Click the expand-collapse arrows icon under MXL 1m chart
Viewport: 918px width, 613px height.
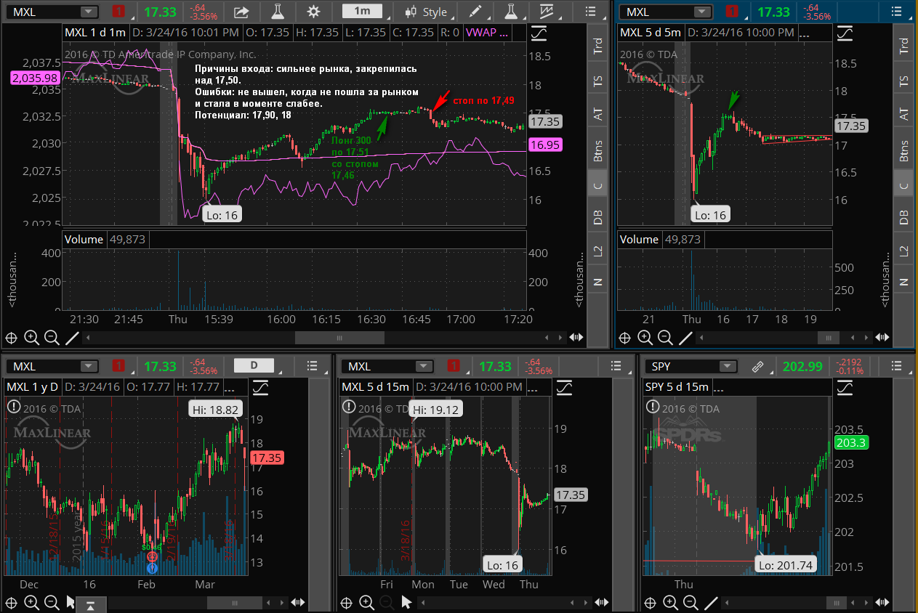point(576,337)
